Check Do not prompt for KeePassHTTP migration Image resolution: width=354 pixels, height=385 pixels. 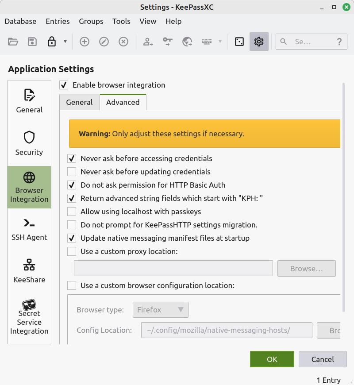pos(72,225)
